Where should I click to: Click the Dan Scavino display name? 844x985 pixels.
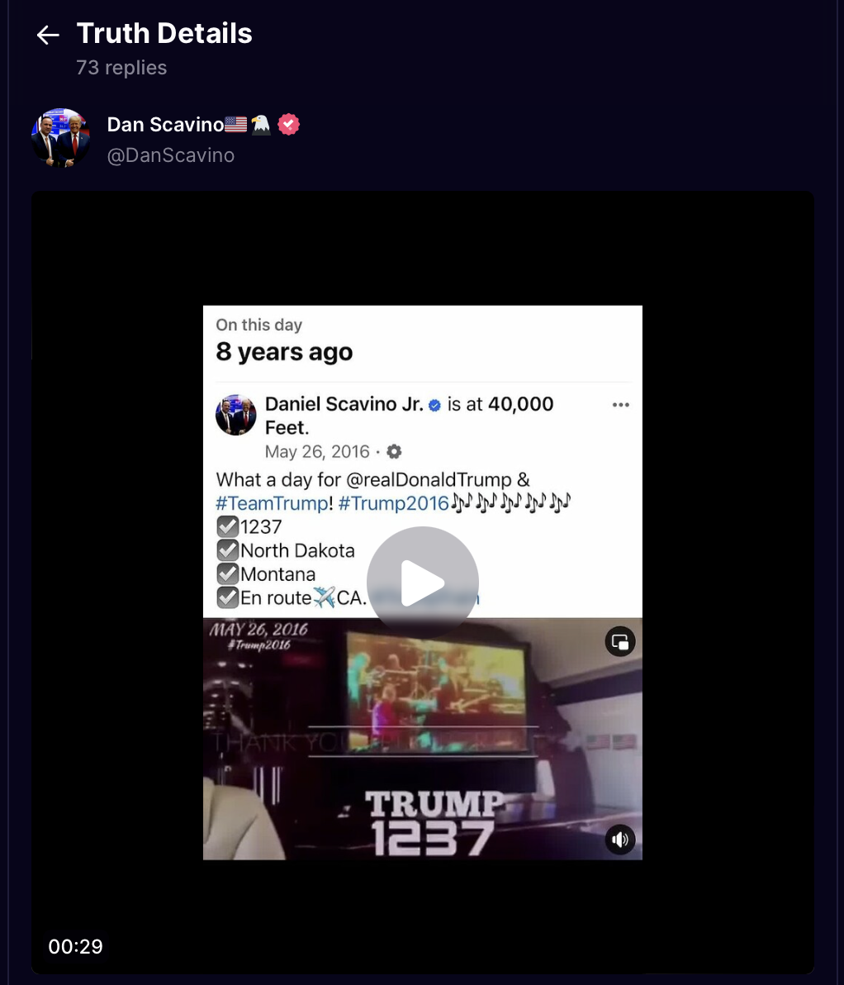pos(165,125)
